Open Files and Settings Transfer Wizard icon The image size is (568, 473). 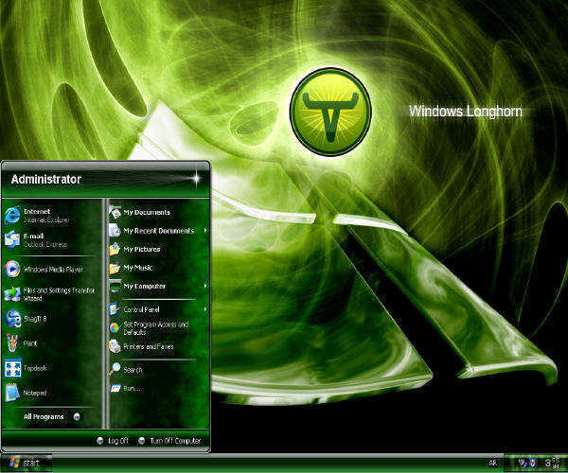12,294
